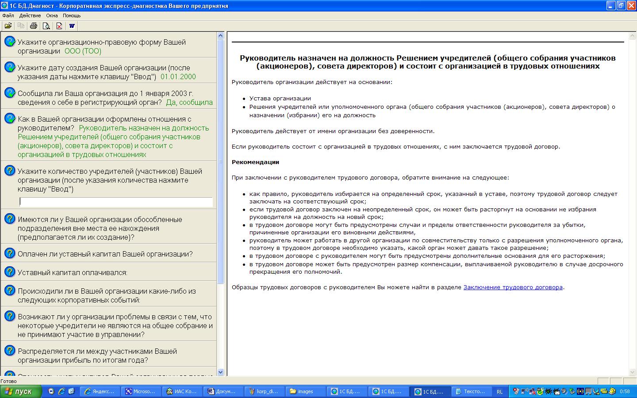The image size is (637, 398).
Task: Open the Помощь menu
Action: pos(72,15)
